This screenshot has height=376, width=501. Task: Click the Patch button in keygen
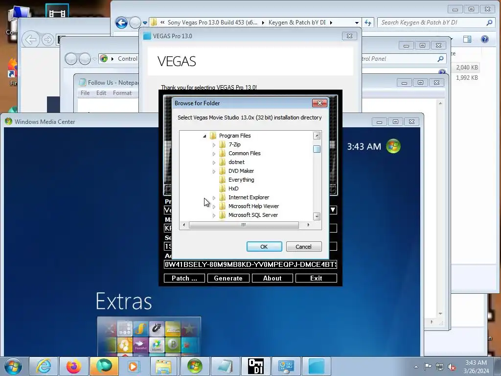pos(184,278)
